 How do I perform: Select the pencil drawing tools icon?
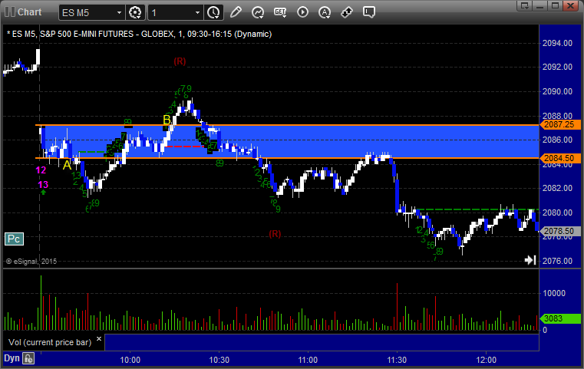coord(236,12)
